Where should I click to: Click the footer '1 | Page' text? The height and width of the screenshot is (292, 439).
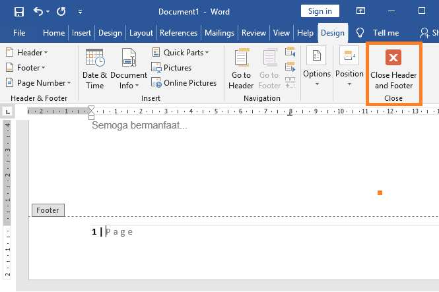pos(112,232)
